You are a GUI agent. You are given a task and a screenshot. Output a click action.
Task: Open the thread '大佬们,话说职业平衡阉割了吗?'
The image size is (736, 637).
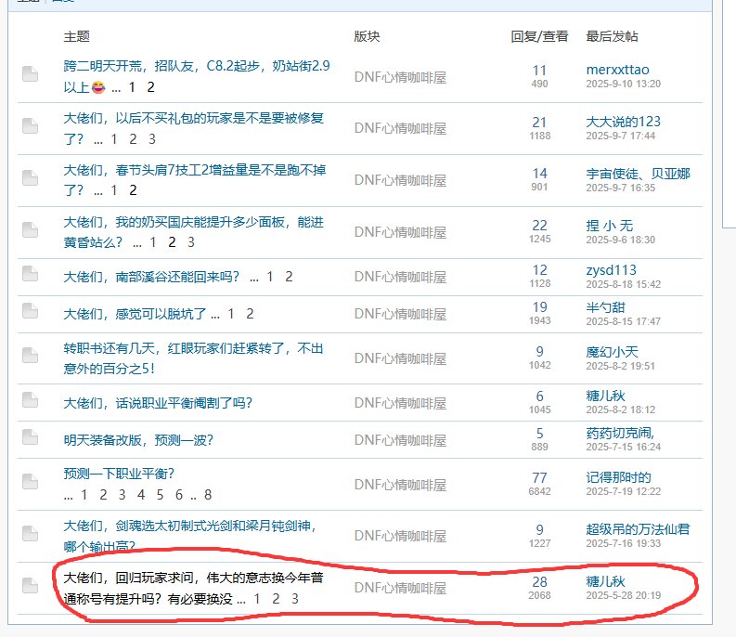tap(158, 403)
